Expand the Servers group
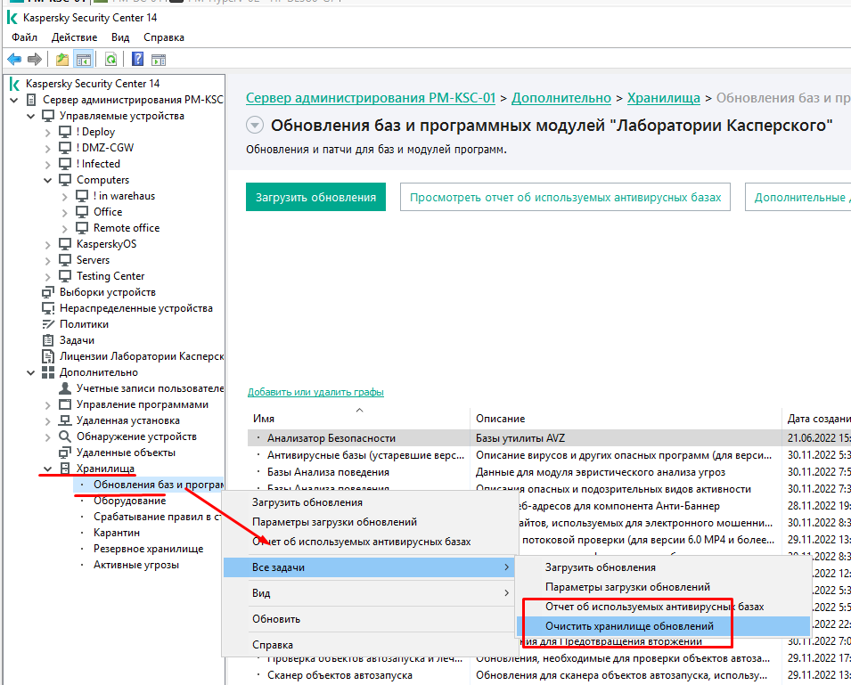Viewport: 851px width, 685px height. pyautogui.click(x=48, y=260)
